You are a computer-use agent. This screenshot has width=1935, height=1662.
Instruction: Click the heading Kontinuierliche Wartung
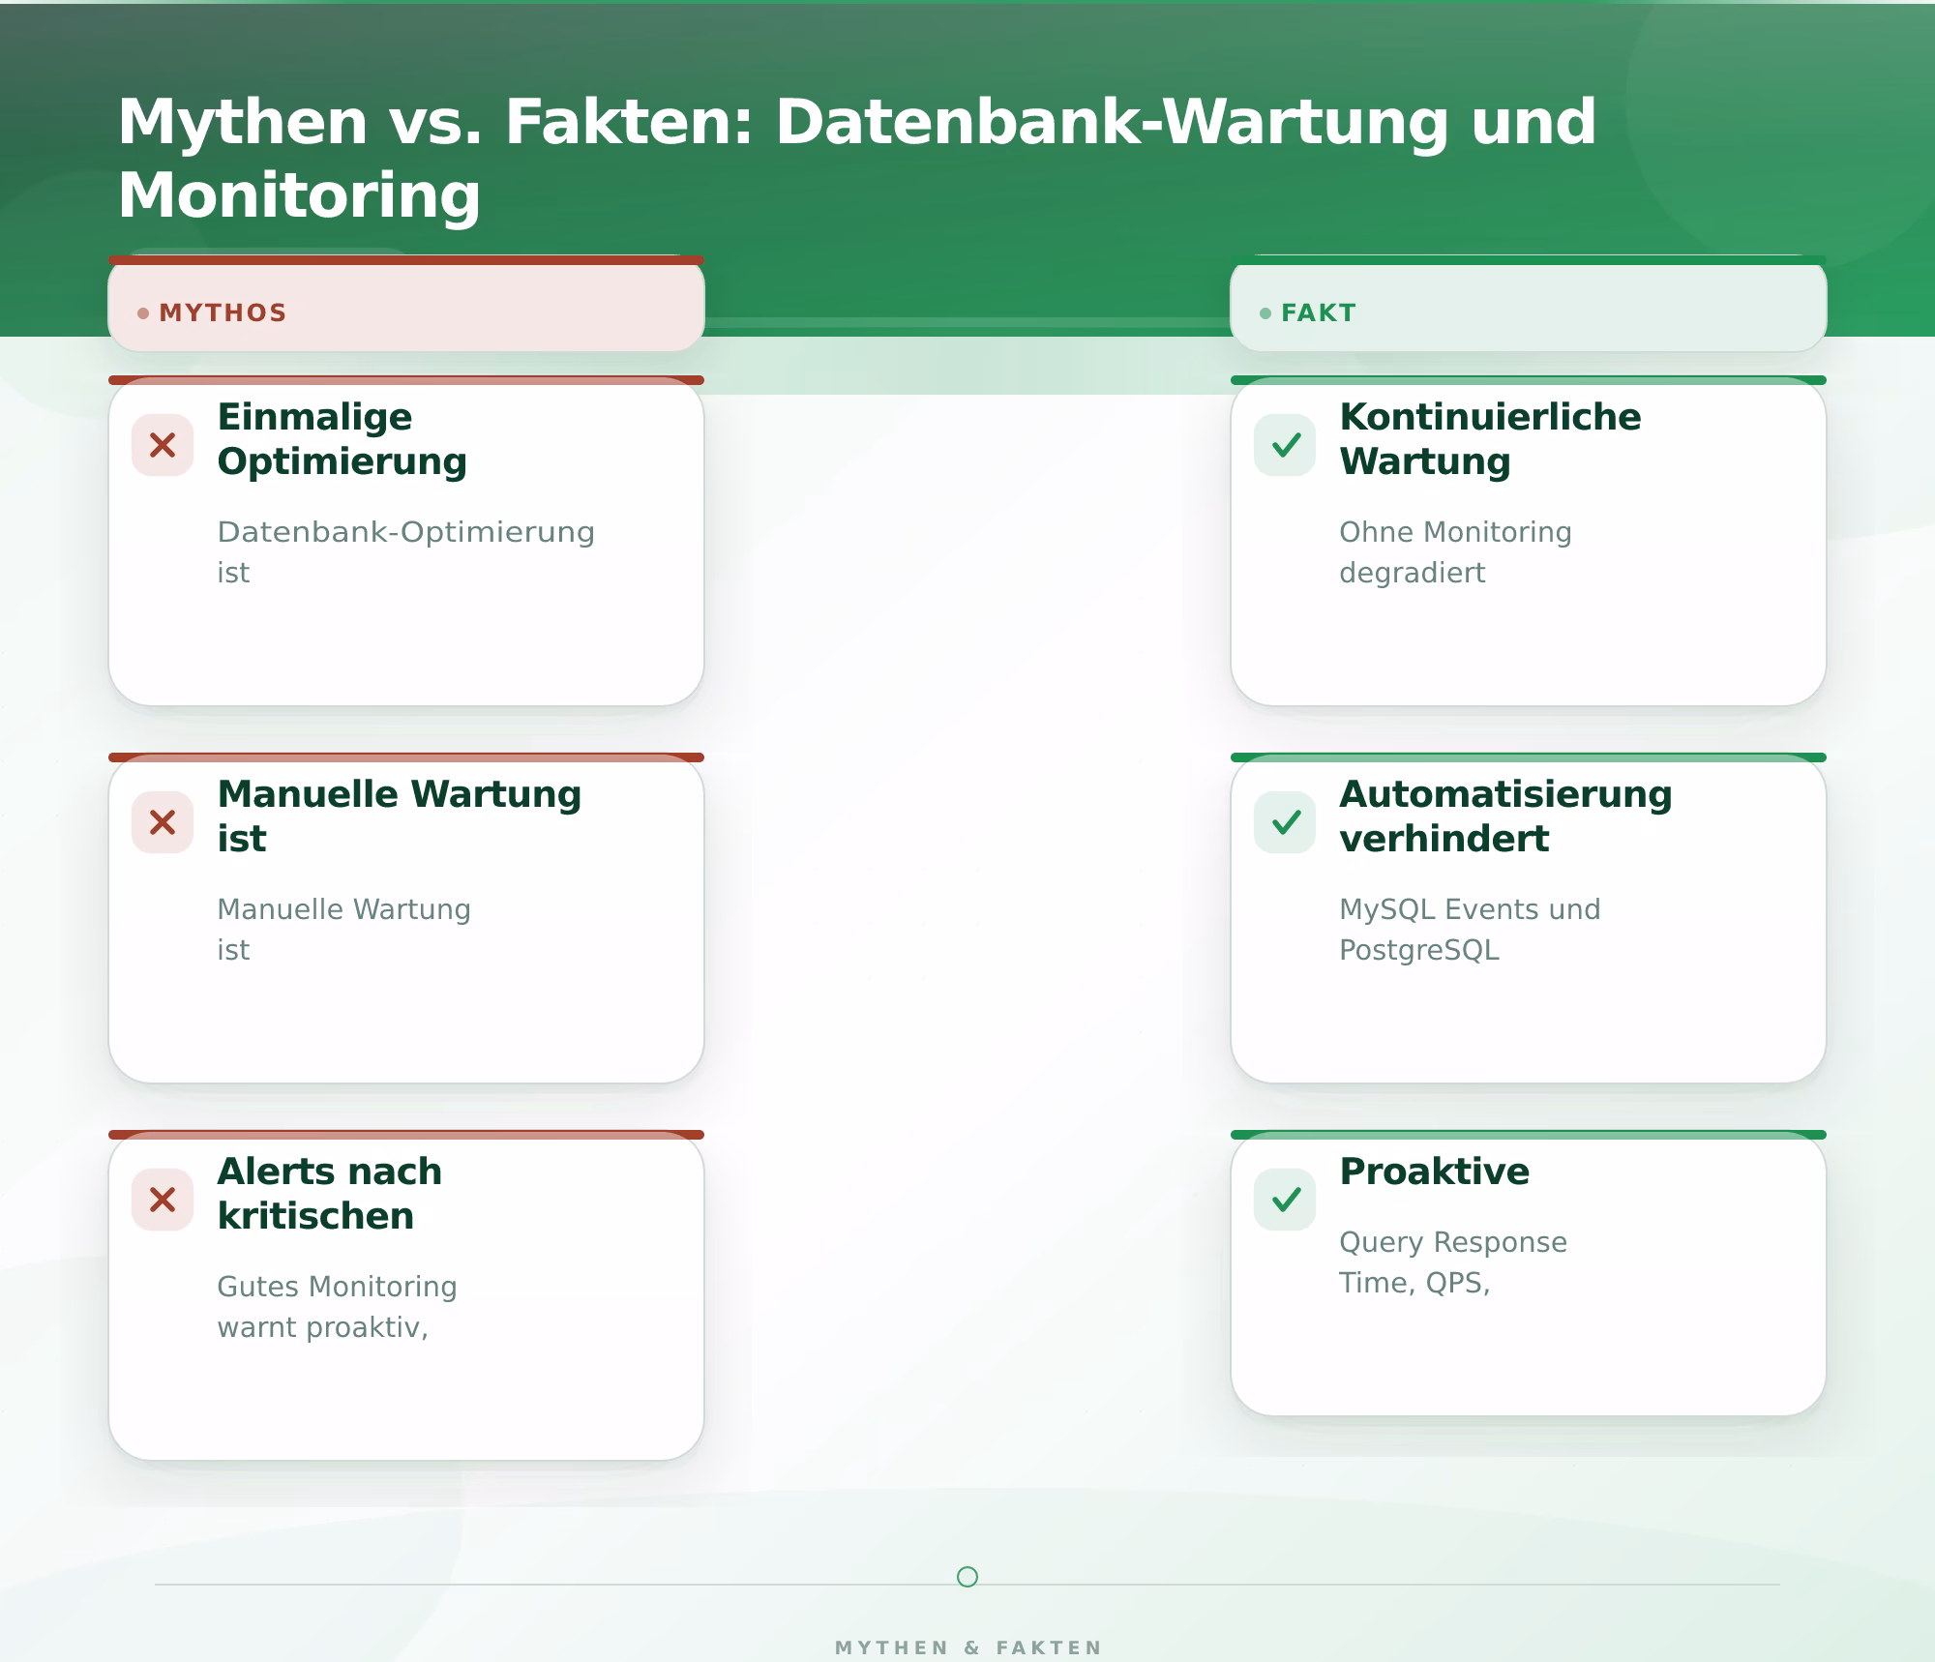[x=1490, y=438]
